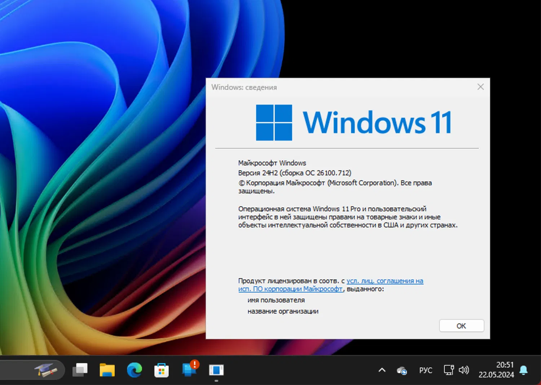Screen dimensions: 541x385
Task: Open the clock showing 20:51 22.05.2024
Action: click(x=496, y=370)
